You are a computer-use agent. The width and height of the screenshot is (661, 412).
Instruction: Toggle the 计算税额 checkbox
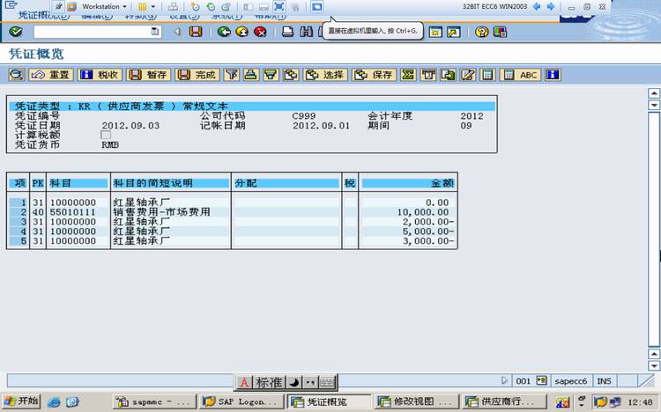coord(106,135)
